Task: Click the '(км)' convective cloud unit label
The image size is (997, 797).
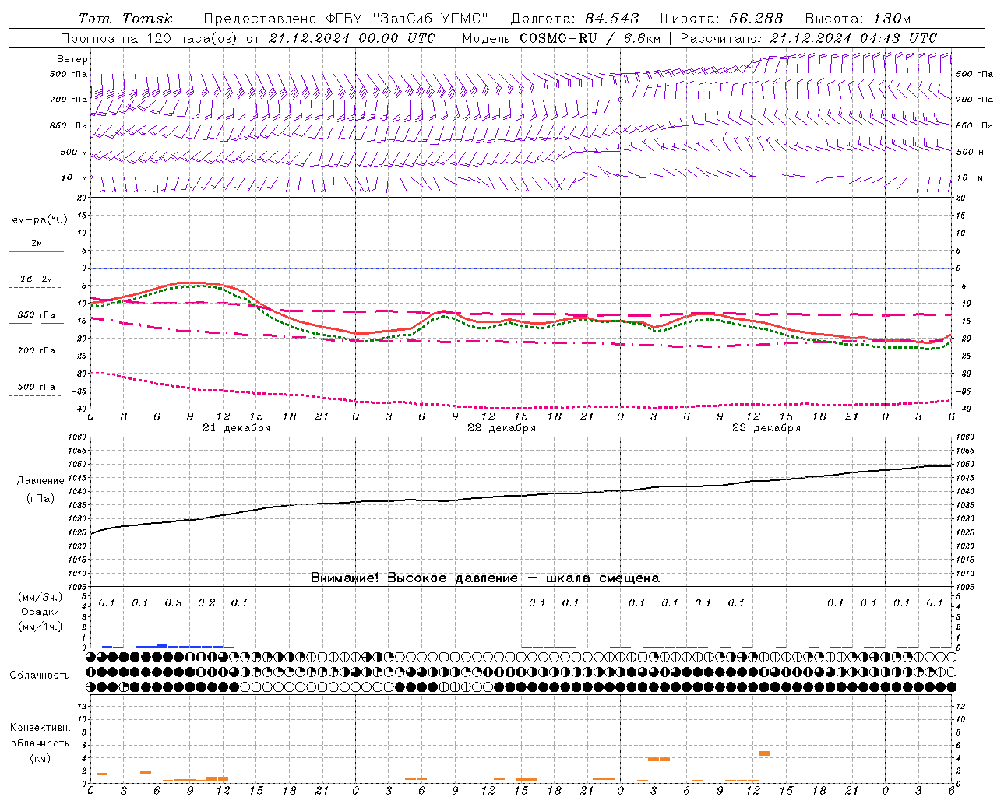Action: 40,758
